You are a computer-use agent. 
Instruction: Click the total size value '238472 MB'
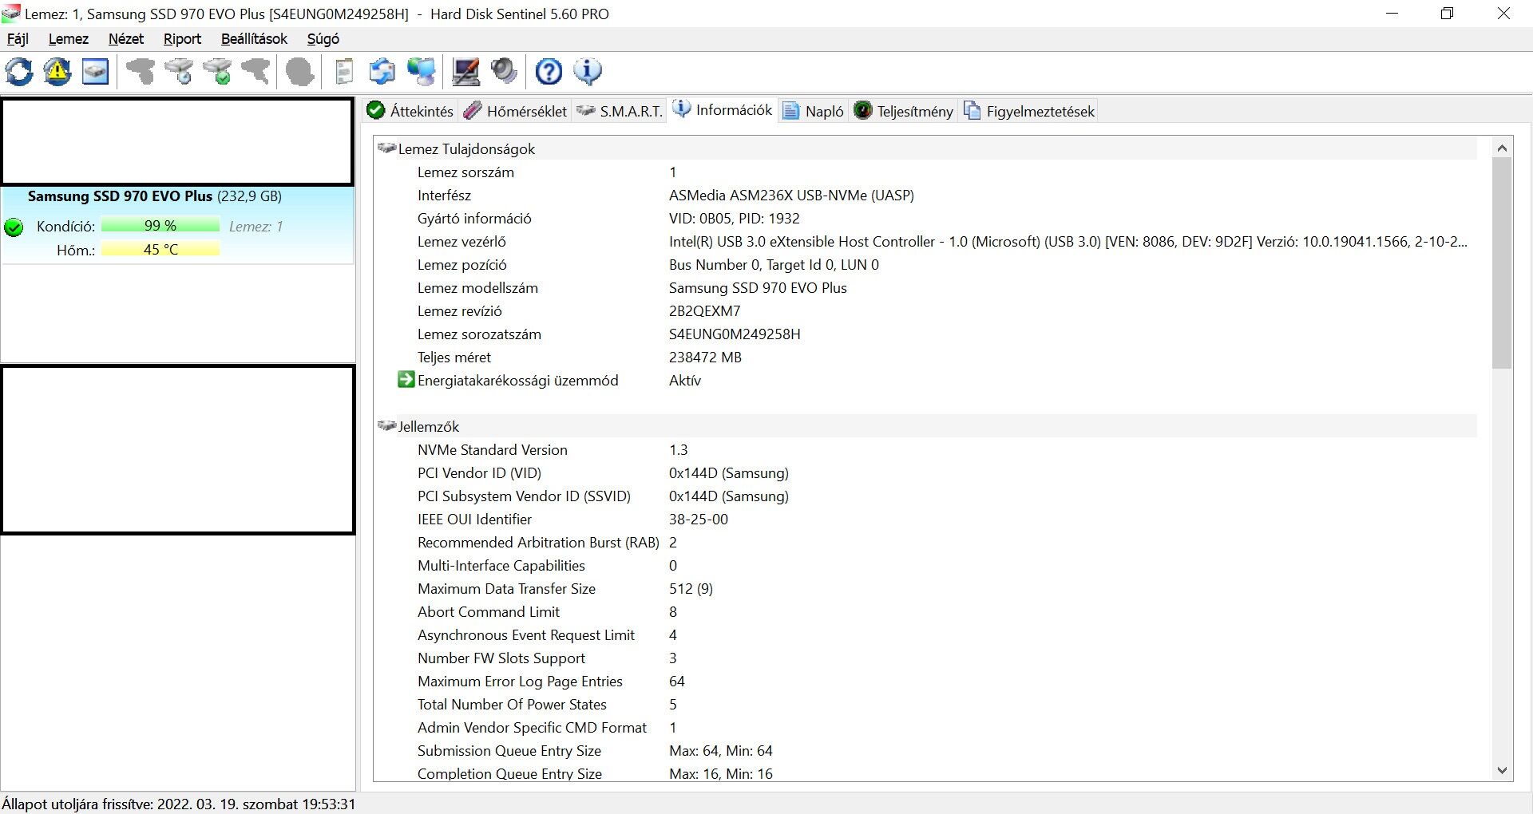point(705,358)
